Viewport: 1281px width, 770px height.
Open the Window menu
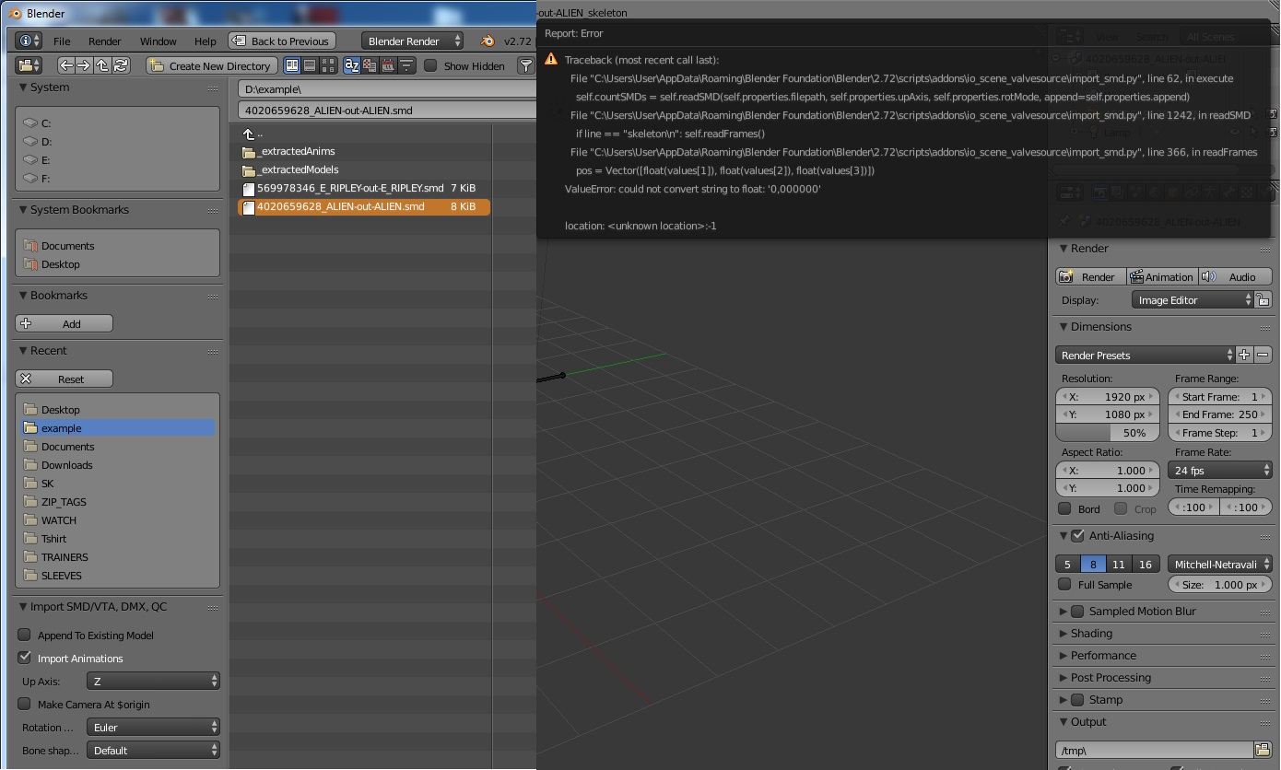tap(158, 41)
